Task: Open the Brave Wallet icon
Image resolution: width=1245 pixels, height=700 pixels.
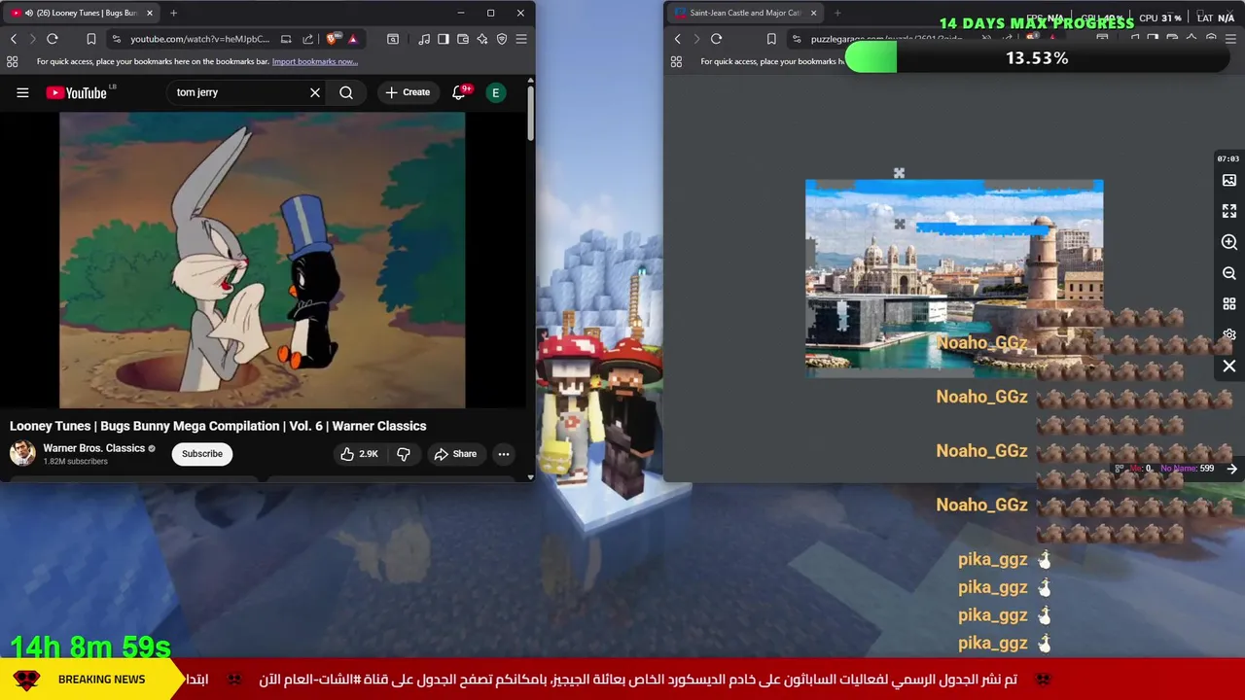Action: (463, 39)
